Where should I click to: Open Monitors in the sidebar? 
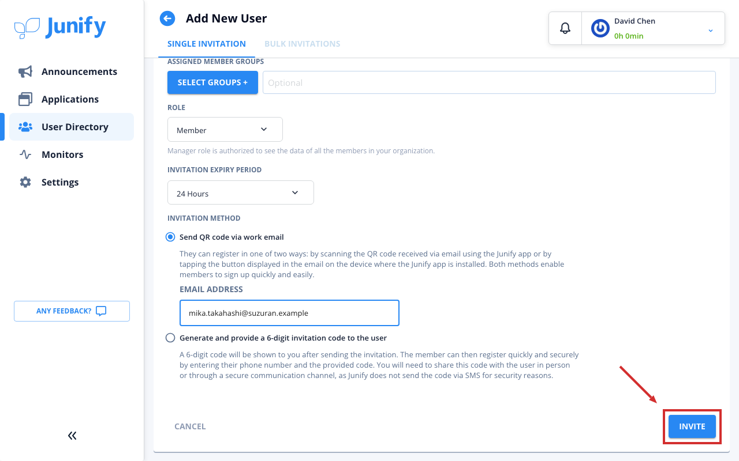coord(72,154)
